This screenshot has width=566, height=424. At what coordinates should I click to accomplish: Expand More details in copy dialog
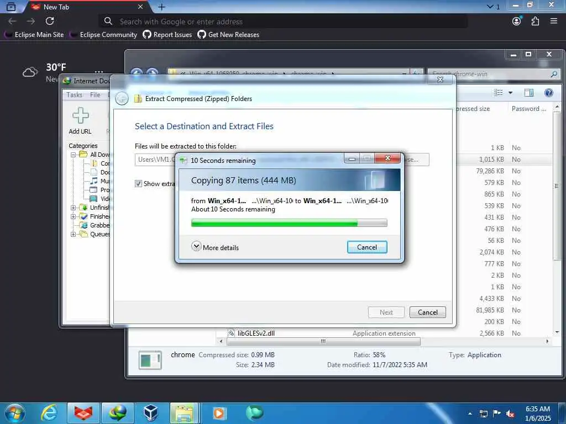(215, 247)
